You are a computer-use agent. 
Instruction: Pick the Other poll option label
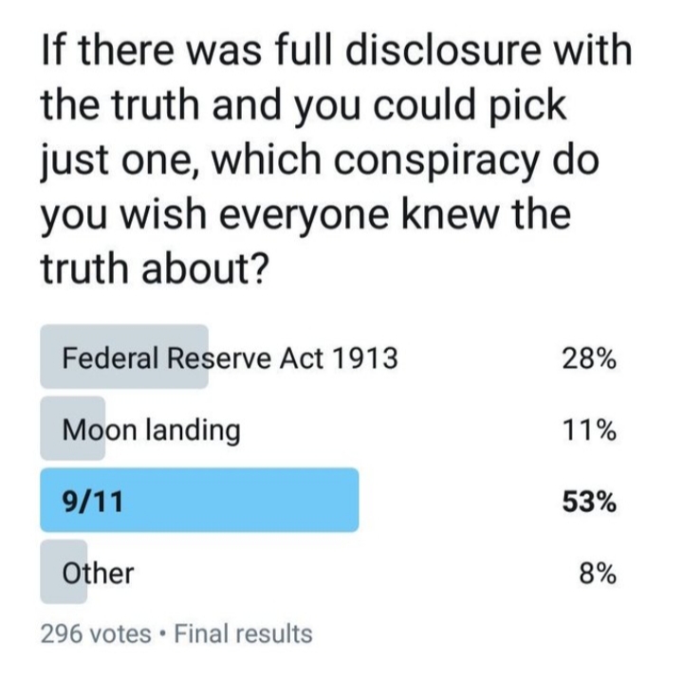pyautogui.click(x=98, y=573)
